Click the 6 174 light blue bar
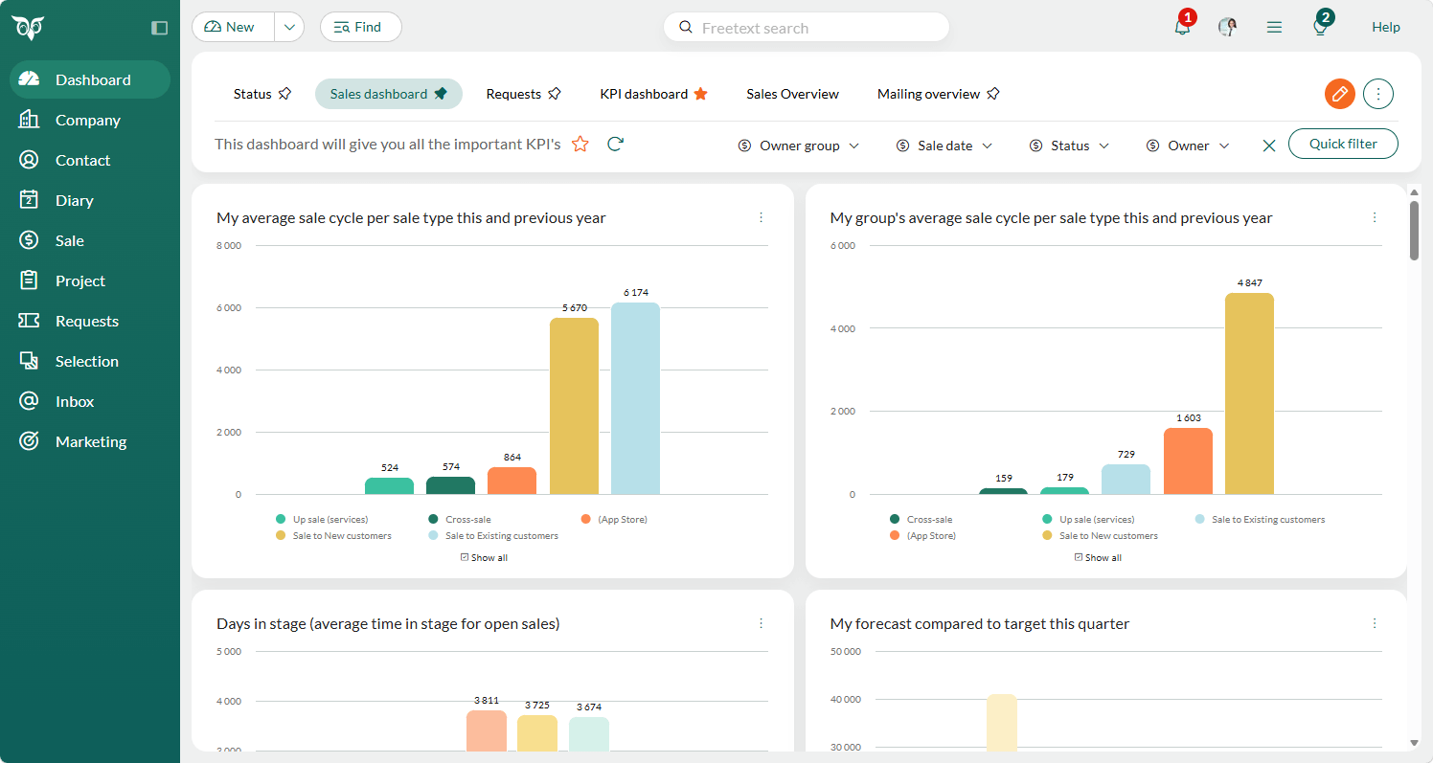 pyautogui.click(x=635, y=398)
